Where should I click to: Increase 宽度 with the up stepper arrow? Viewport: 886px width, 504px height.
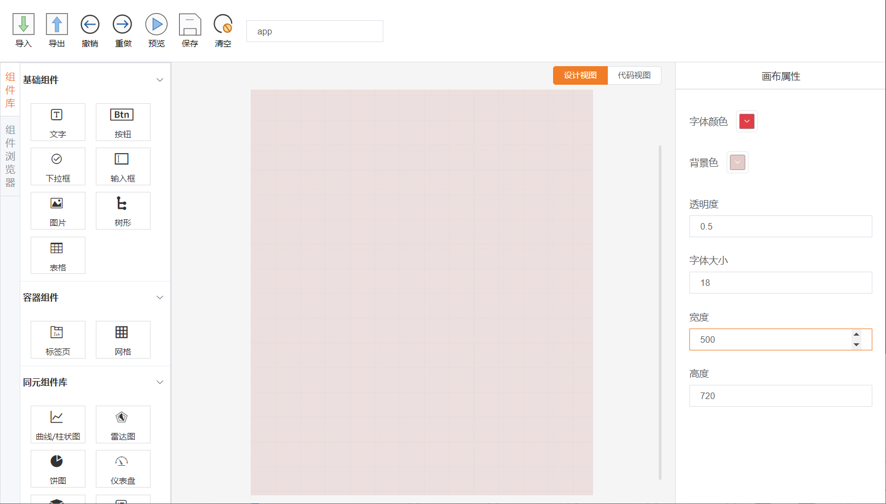(856, 335)
